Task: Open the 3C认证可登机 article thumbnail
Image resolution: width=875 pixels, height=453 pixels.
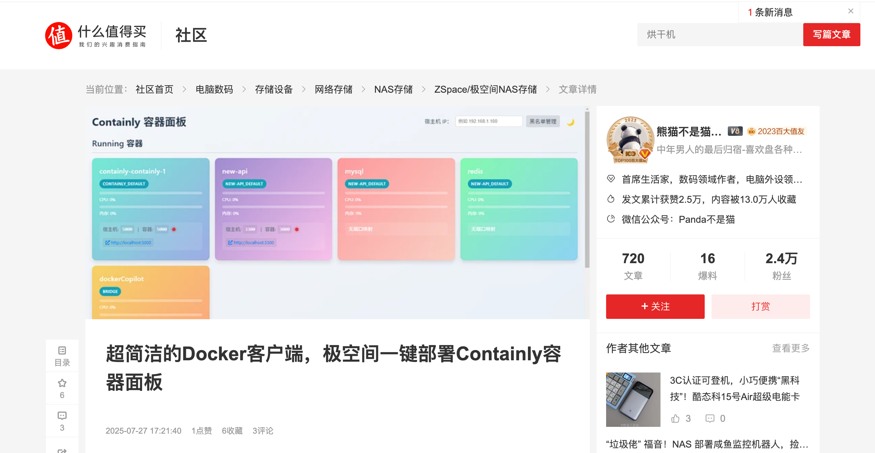Action: (x=633, y=399)
